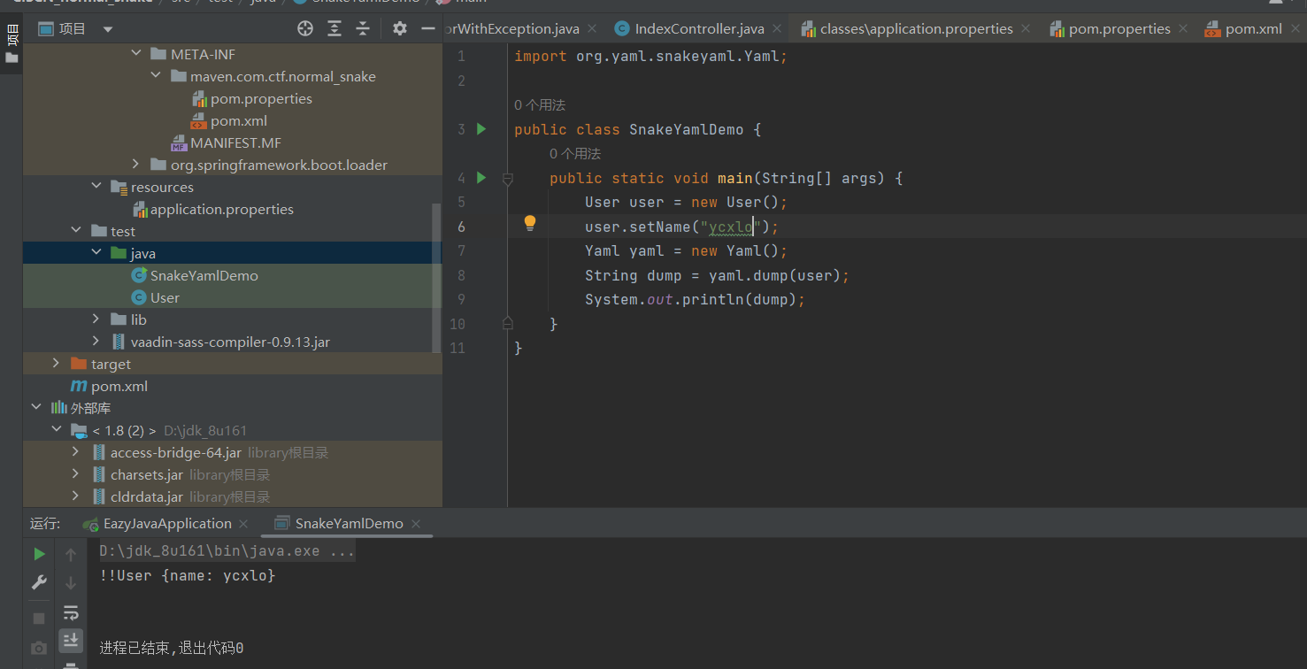Viewport: 1307px width, 669px height.
Task: Expand the target folder
Action: coord(56,364)
